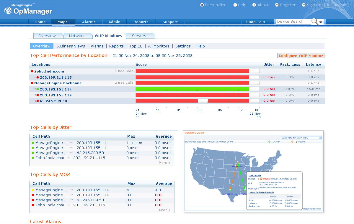Image resolution: width=354 pixels, height=224 pixels.
Task: Open the Jump To dropdown
Action: pyautogui.click(x=255, y=22)
